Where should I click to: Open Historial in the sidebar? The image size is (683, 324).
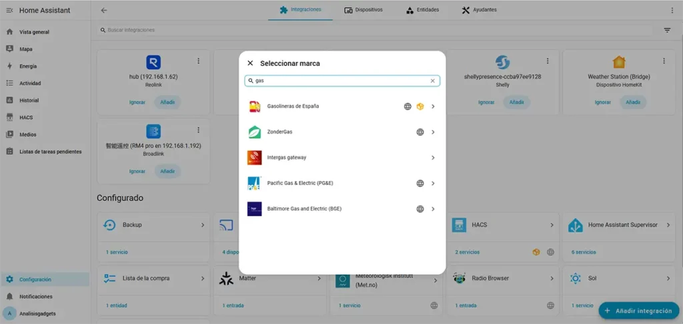tap(45, 100)
